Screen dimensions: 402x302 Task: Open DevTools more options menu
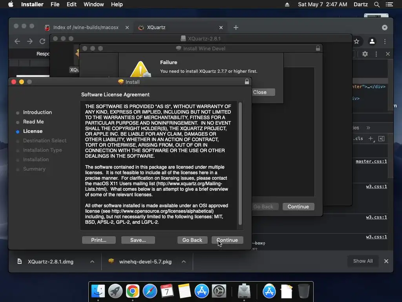tap(376, 54)
